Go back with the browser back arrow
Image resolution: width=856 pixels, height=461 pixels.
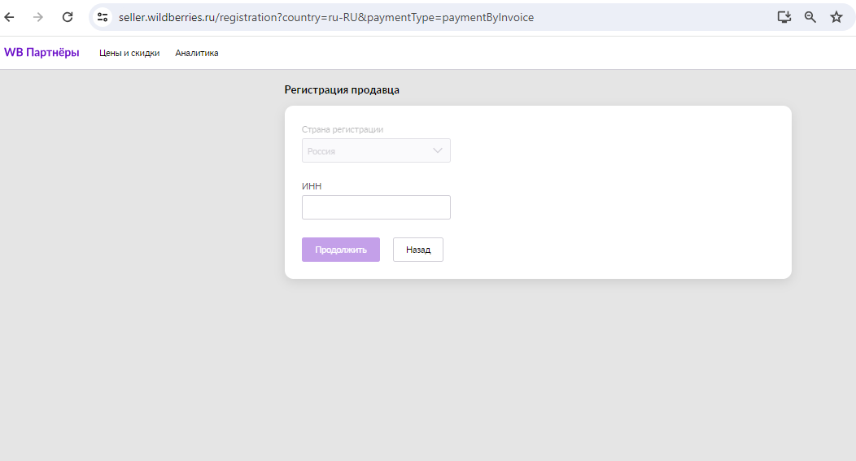(x=9, y=17)
